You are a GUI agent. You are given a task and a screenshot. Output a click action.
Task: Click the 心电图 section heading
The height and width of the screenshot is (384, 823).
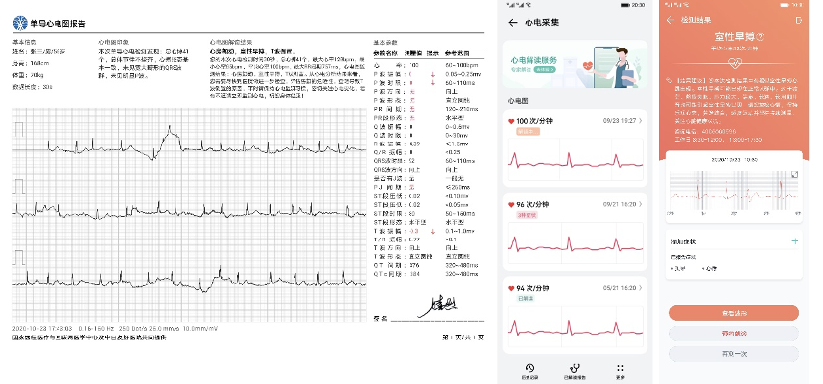coord(518,100)
